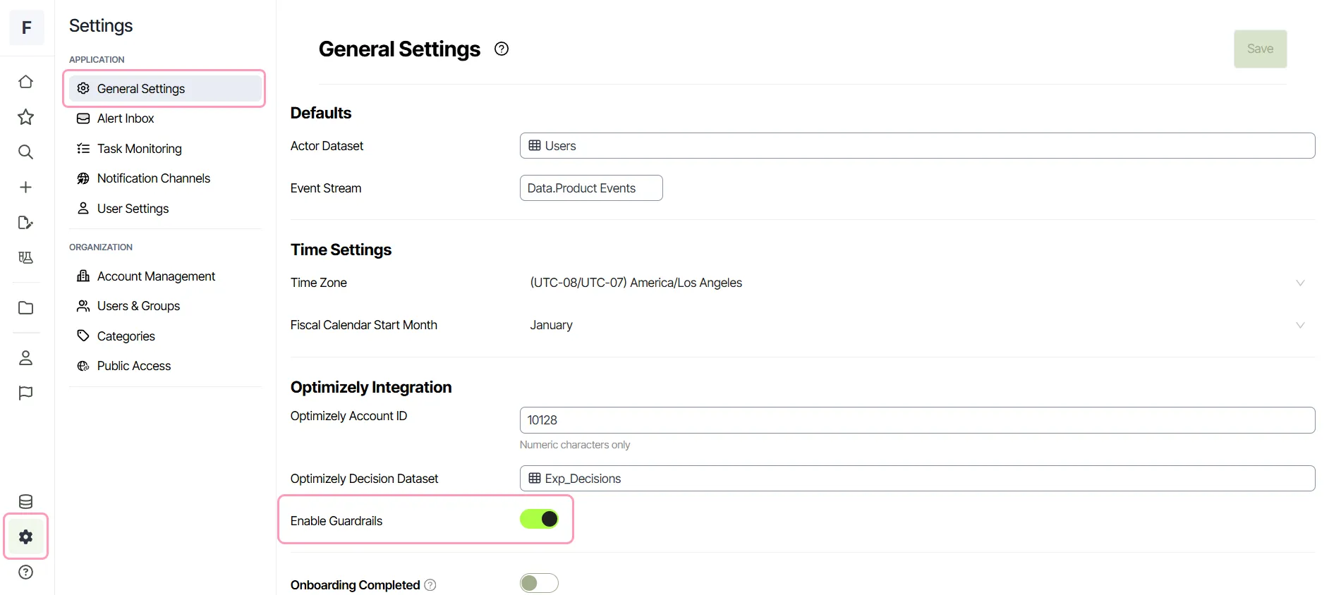
Task: Expand the Time Zone dropdown
Action: tap(917, 283)
